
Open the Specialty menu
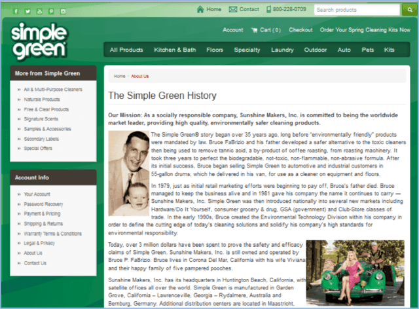[247, 50]
